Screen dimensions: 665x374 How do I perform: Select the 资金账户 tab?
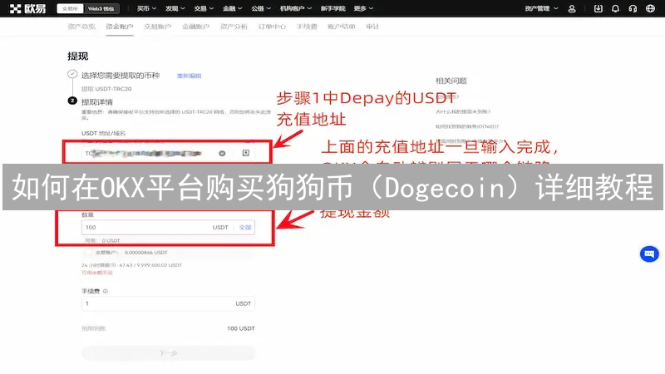120,27
